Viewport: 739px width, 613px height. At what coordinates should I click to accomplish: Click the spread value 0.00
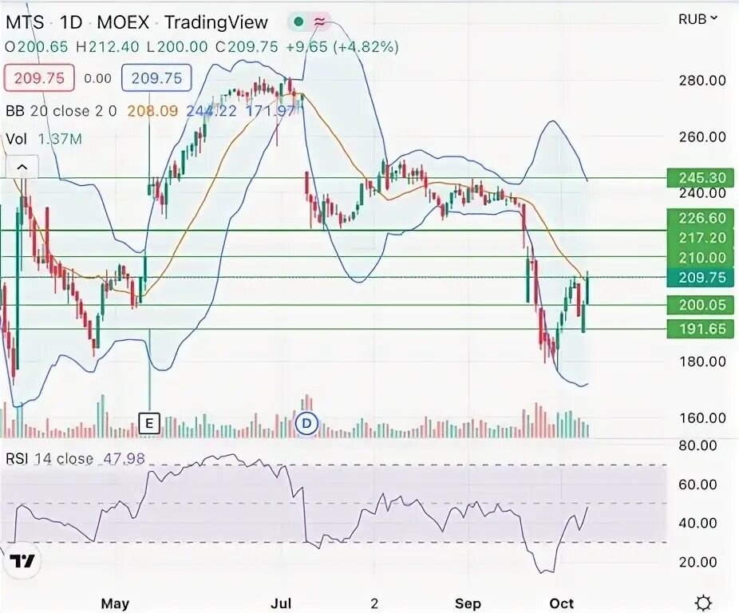click(97, 78)
